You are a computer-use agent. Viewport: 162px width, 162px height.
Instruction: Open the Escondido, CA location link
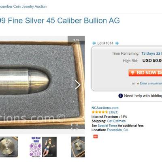point(117,130)
